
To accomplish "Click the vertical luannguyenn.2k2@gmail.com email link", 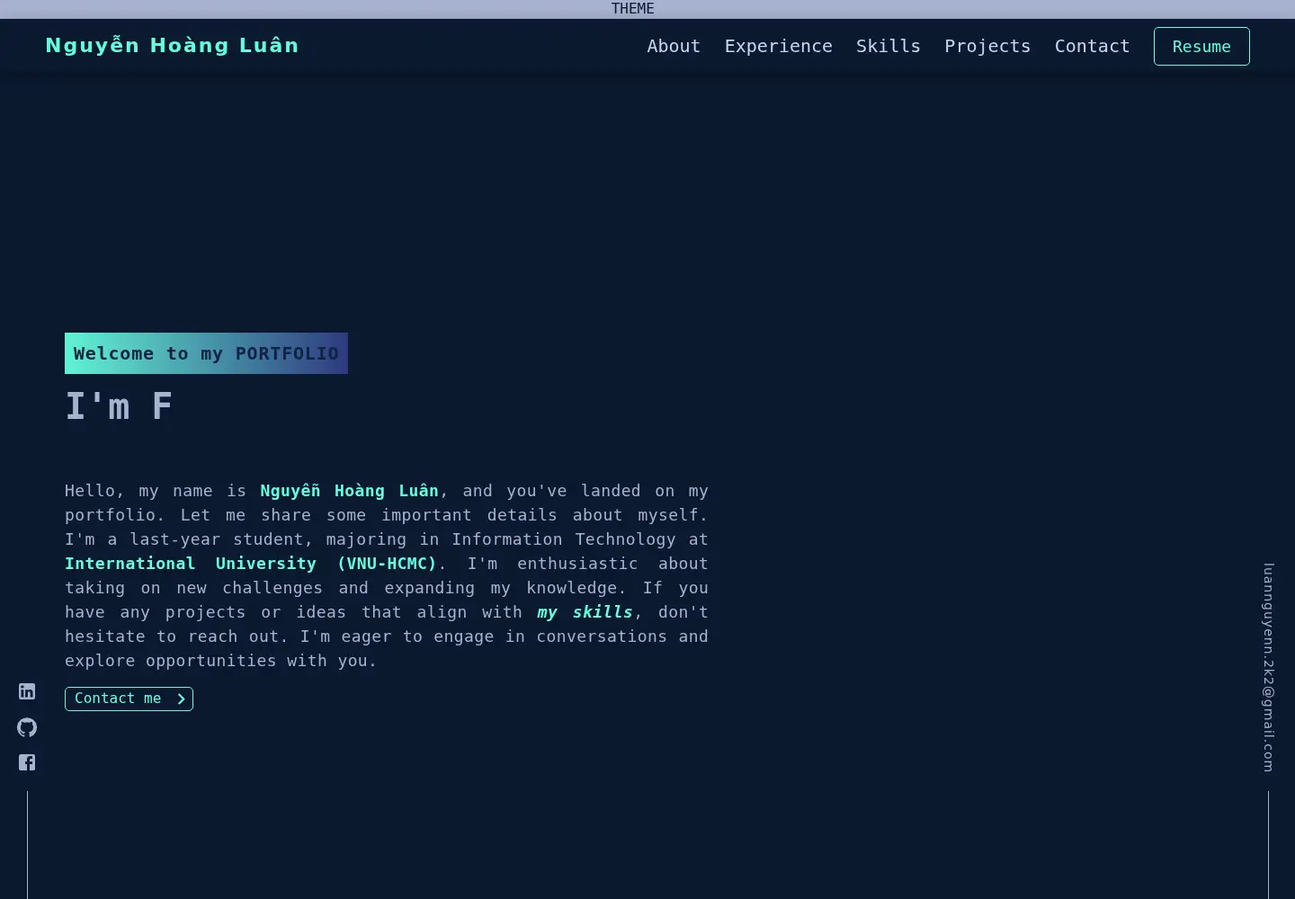I will 1268,667.
